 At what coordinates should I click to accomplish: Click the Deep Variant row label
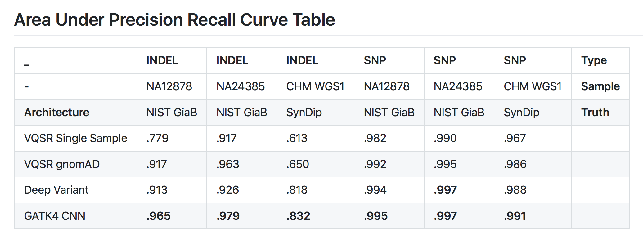[x=56, y=190]
